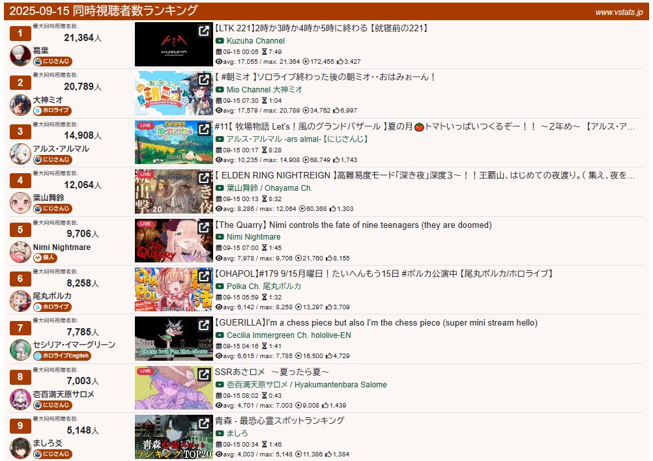Click 個人 tag under Nimi Nightmare
This screenshot has width=653, height=461.
(x=45, y=258)
